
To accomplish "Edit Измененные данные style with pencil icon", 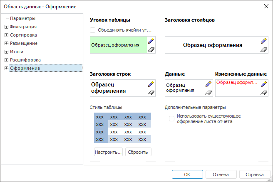I will click(x=264, y=84).
